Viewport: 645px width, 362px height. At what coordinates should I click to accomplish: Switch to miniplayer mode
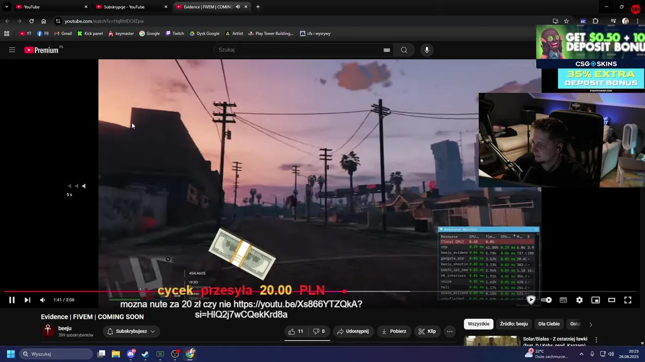click(596, 300)
